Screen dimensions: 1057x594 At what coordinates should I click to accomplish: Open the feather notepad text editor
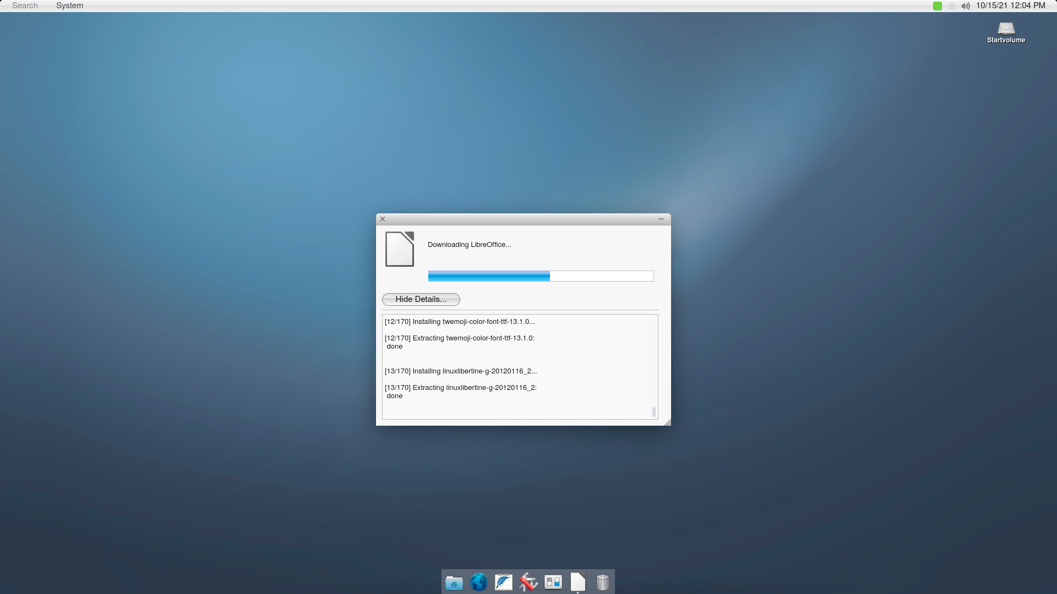(503, 582)
